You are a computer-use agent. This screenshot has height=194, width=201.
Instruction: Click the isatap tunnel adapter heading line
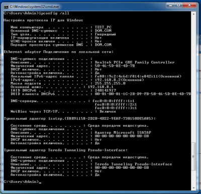pos(79,119)
